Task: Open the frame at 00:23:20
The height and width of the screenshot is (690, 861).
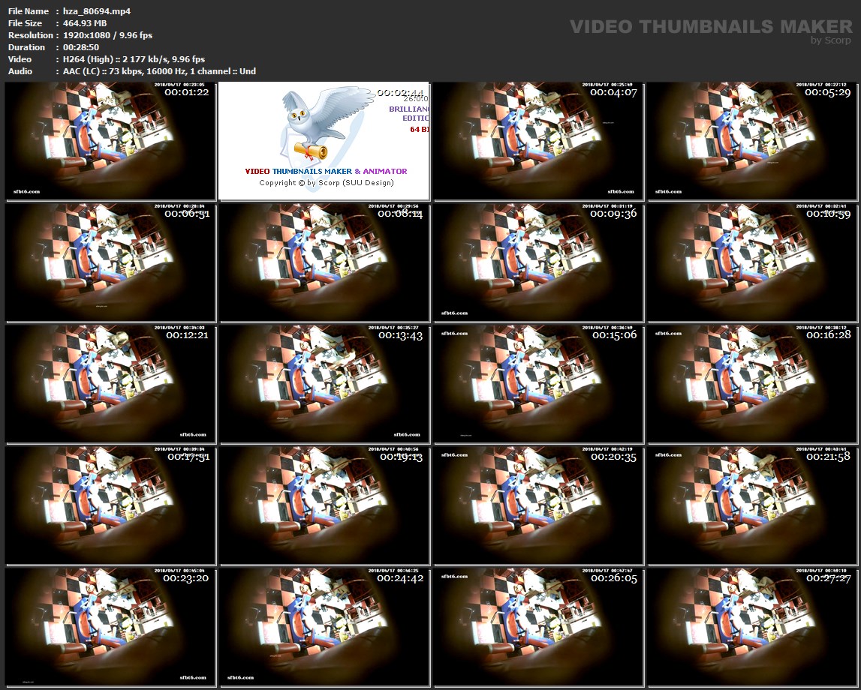Action: pyautogui.click(x=110, y=627)
